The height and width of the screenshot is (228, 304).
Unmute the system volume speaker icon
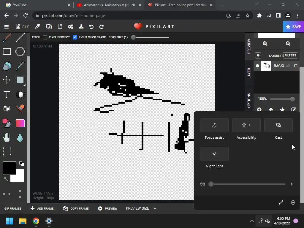(202, 184)
